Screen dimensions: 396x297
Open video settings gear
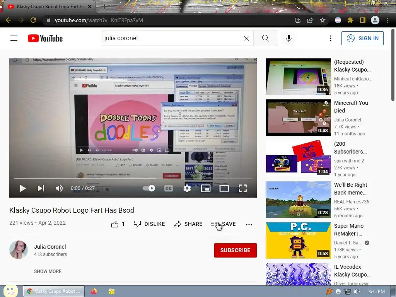pyautogui.click(x=187, y=188)
